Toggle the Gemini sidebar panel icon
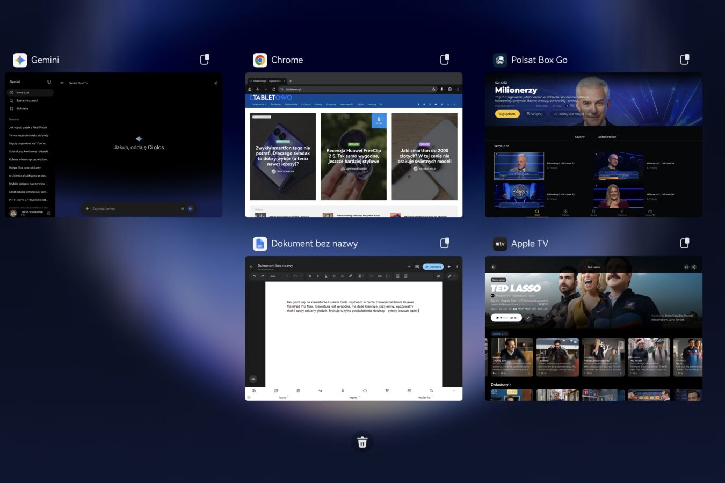The image size is (725, 483). tap(49, 82)
